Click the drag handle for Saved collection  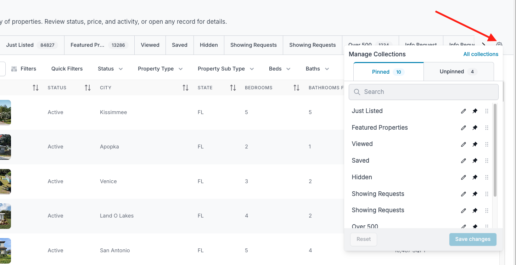pos(487,160)
